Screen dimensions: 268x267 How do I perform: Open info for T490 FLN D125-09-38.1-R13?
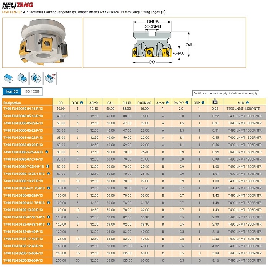49,224
